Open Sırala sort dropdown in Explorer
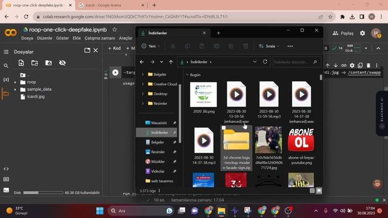The height and width of the screenshot is (218, 388). (x=269, y=46)
